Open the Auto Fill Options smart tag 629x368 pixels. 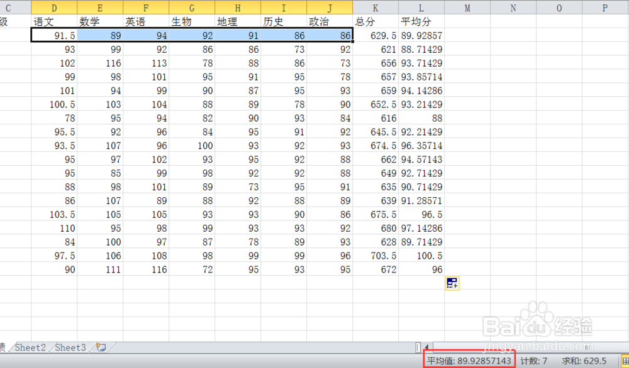point(452,283)
